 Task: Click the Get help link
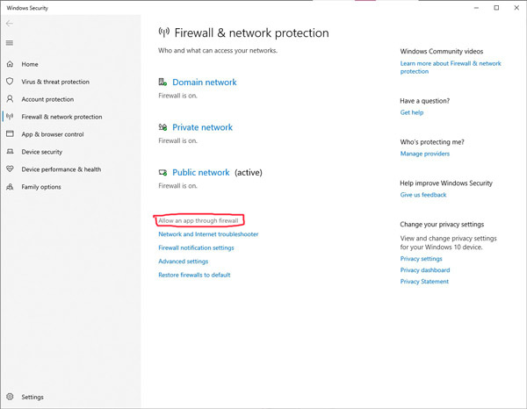412,112
